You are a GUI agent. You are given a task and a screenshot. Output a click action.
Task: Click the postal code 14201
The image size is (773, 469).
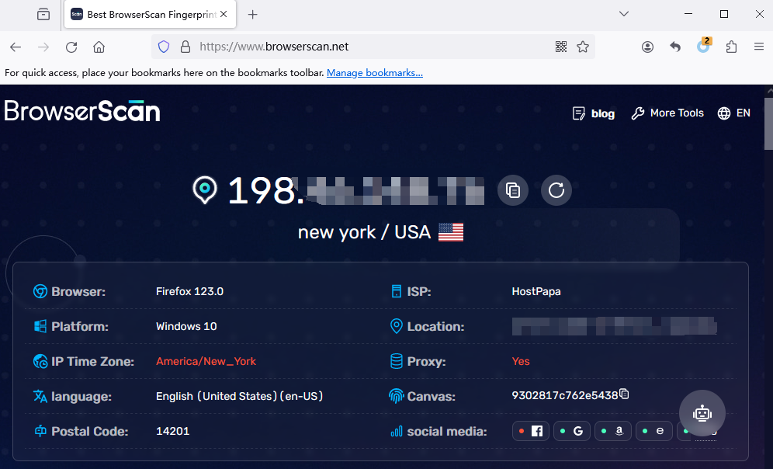click(x=172, y=431)
